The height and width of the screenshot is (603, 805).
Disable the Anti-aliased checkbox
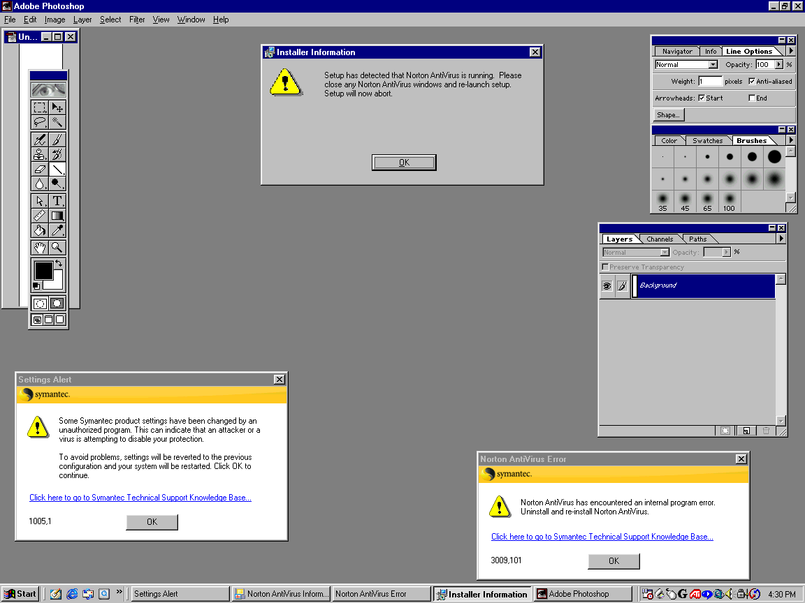click(752, 82)
